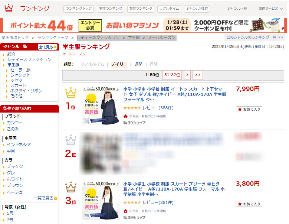Filter by ブラック color
The height and width of the screenshot is (224, 289).
(15, 166)
